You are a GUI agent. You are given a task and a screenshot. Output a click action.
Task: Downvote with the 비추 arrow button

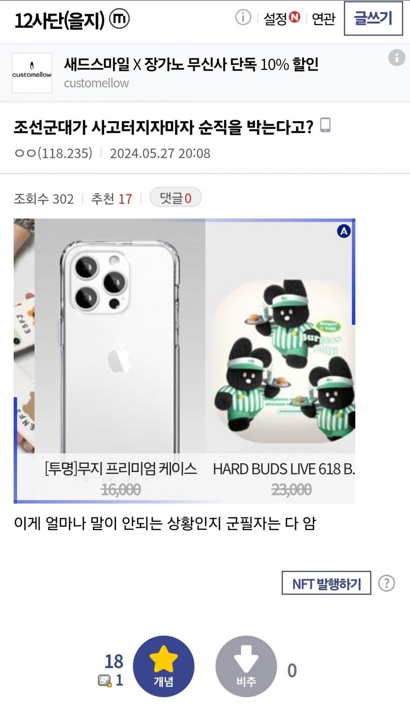pyautogui.click(x=246, y=666)
